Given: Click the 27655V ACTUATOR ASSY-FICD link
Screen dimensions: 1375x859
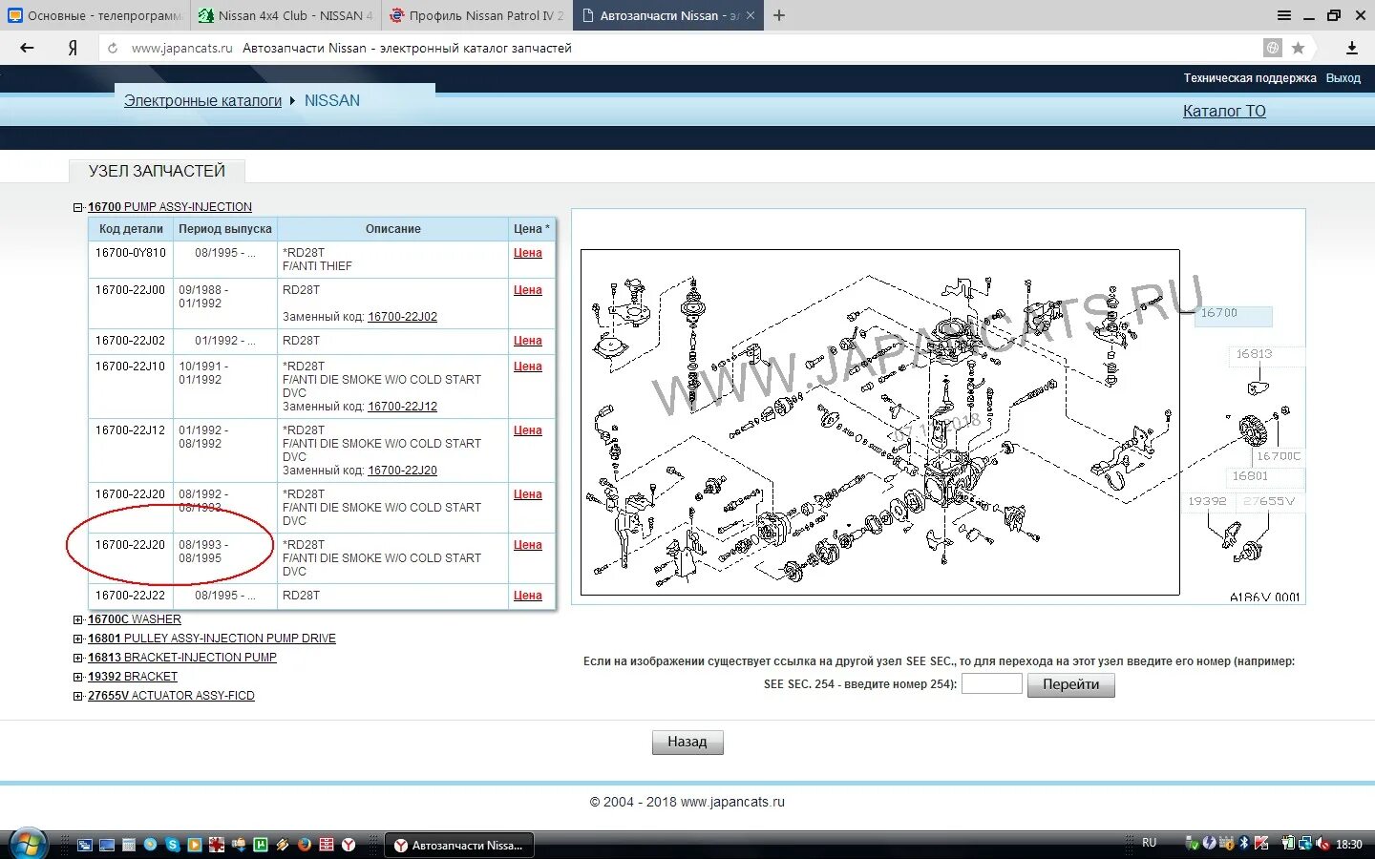Looking at the screenshot, I should click(171, 696).
